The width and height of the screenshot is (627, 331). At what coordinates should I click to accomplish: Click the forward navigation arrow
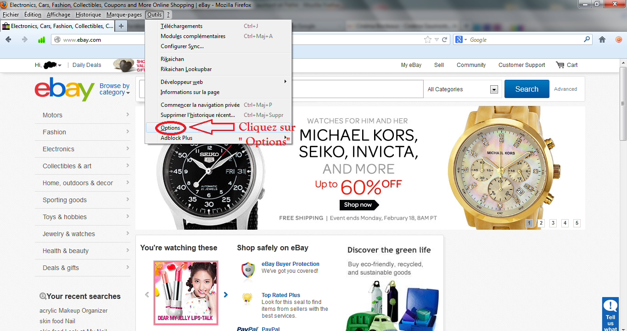(x=24, y=40)
